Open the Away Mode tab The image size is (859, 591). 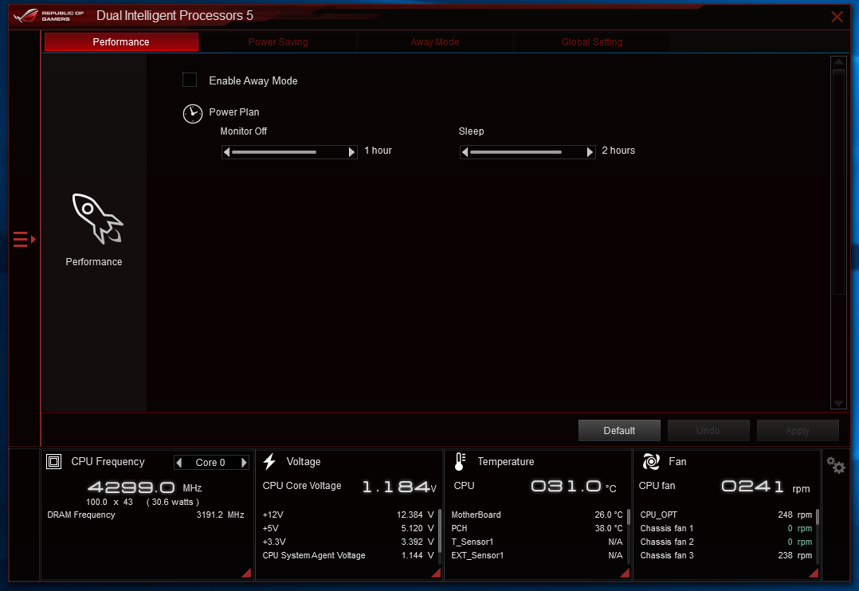tap(434, 41)
